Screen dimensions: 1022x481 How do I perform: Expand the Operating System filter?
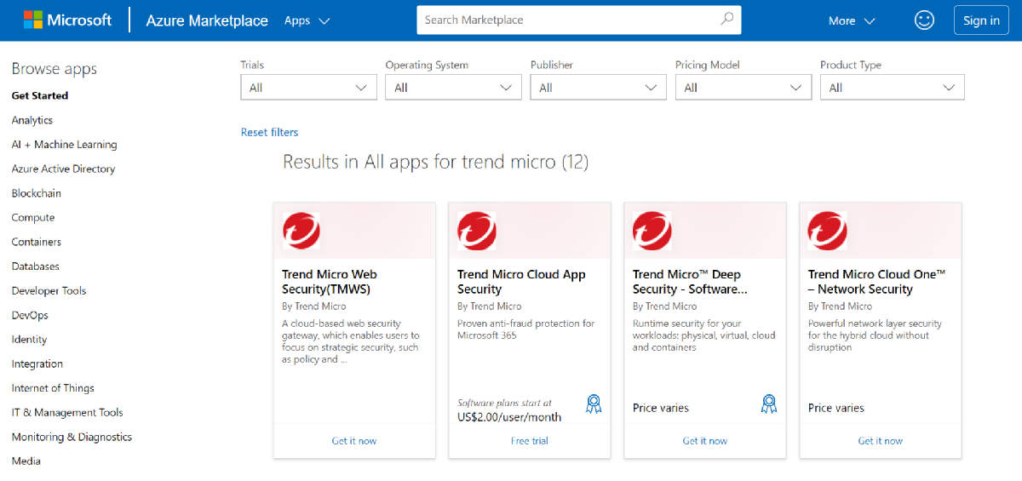tap(453, 88)
